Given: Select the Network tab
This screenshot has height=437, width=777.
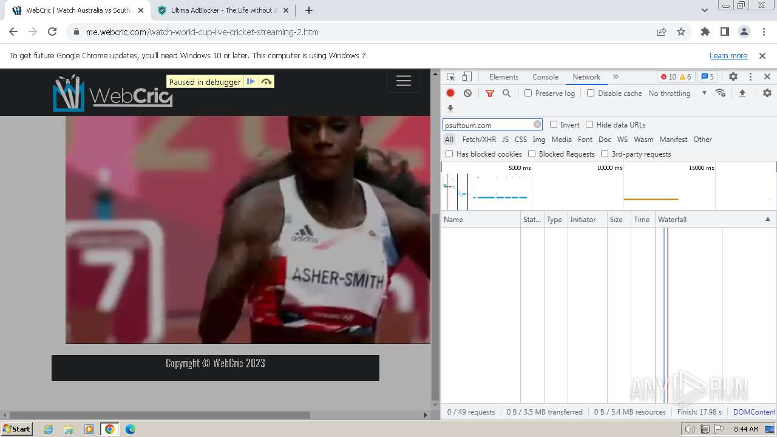Looking at the screenshot, I should [586, 77].
